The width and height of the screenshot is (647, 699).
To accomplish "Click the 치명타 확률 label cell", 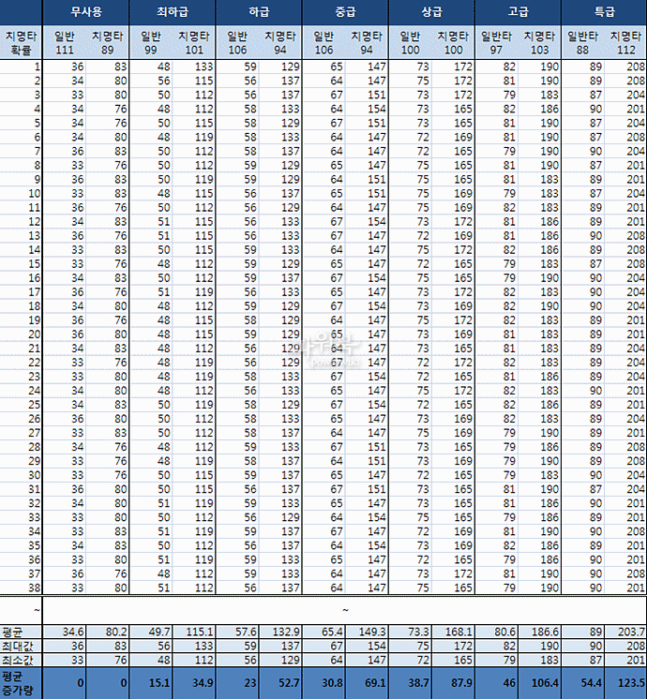I will click(21, 42).
